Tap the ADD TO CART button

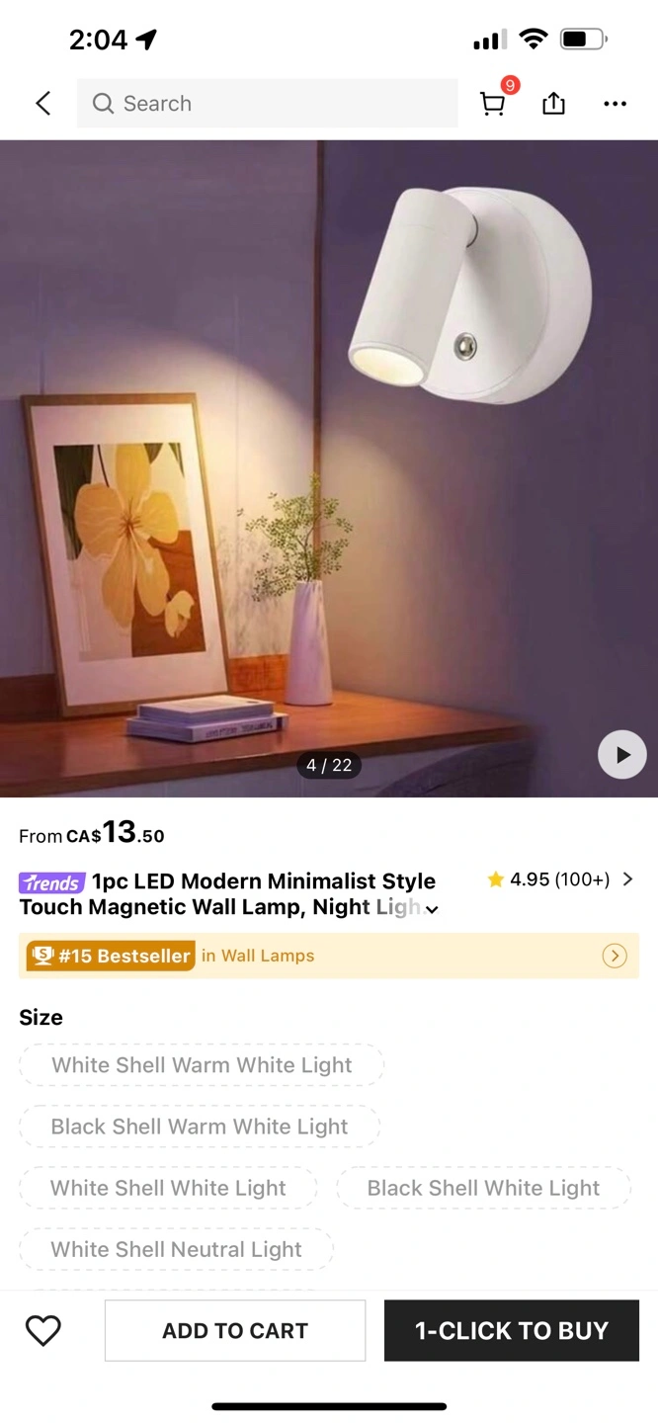pos(235,1330)
